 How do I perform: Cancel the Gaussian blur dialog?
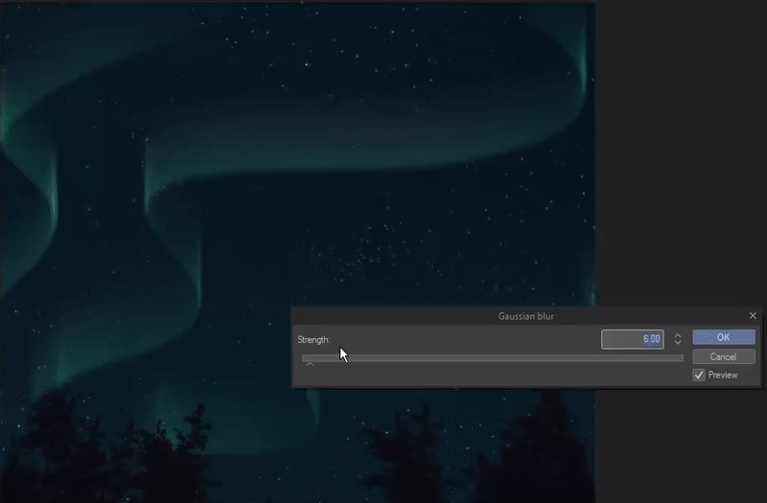point(724,356)
